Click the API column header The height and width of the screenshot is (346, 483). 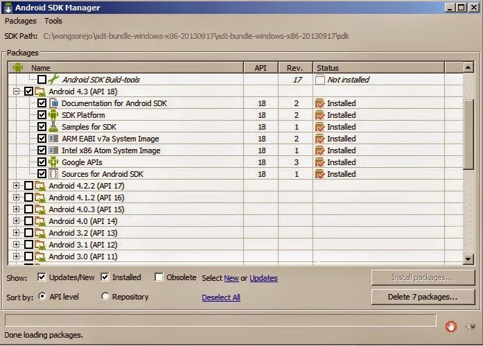(261, 67)
